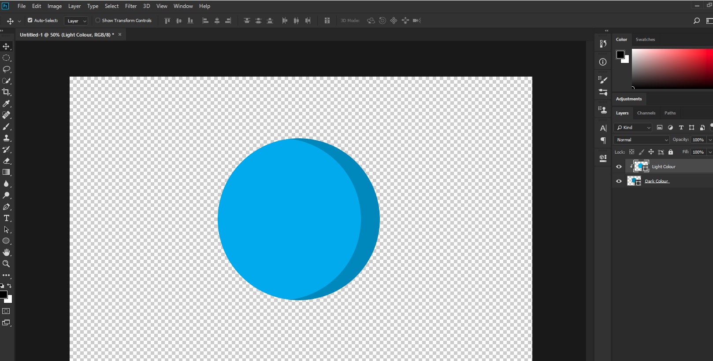Open Auto-Select Layer dropdown
The width and height of the screenshot is (713, 361).
coord(76,21)
